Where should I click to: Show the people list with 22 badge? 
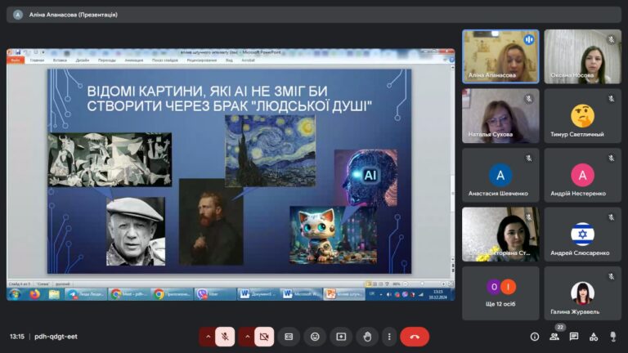[554, 337]
